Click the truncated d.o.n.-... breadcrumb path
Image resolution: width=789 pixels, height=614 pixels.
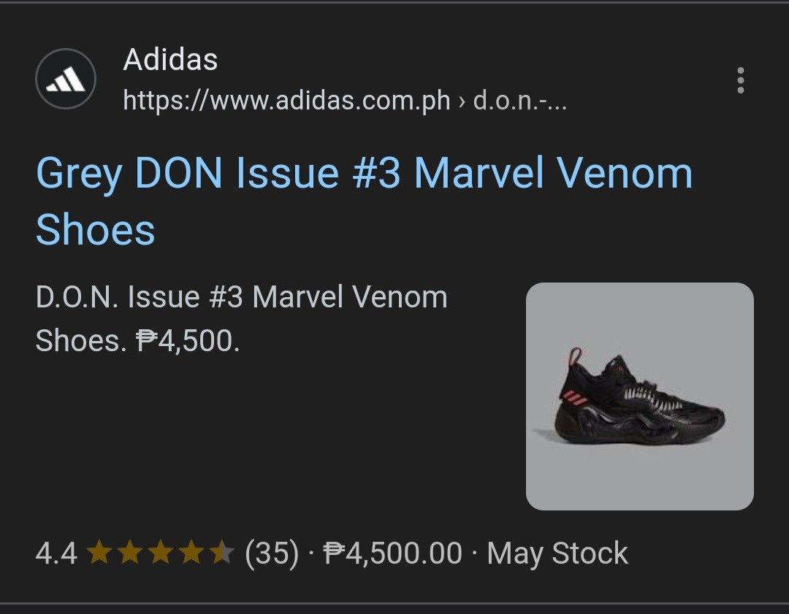click(x=520, y=100)
